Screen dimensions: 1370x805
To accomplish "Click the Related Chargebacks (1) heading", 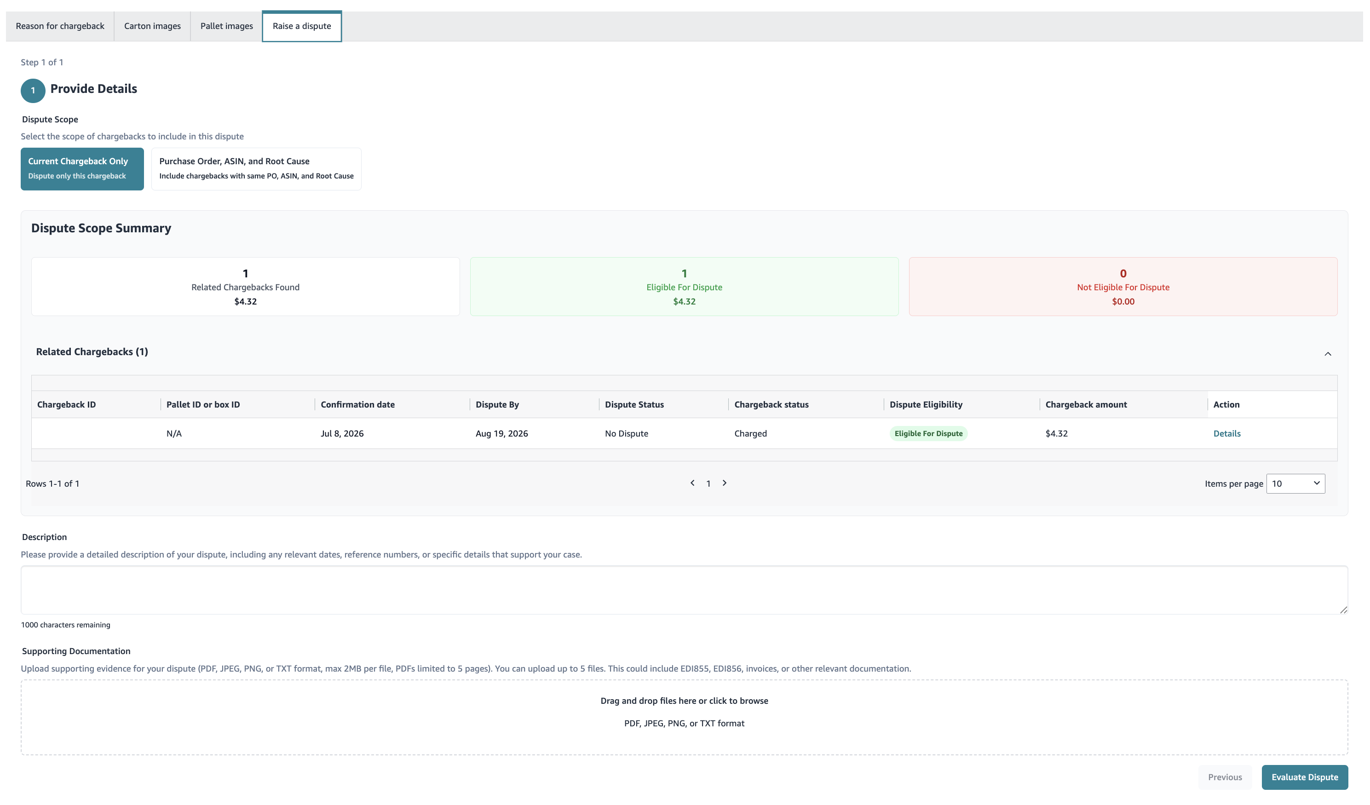I will click(x=92, y=352).
